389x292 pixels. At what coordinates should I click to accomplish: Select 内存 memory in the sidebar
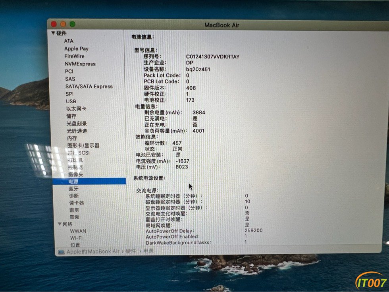click(72, 138)
